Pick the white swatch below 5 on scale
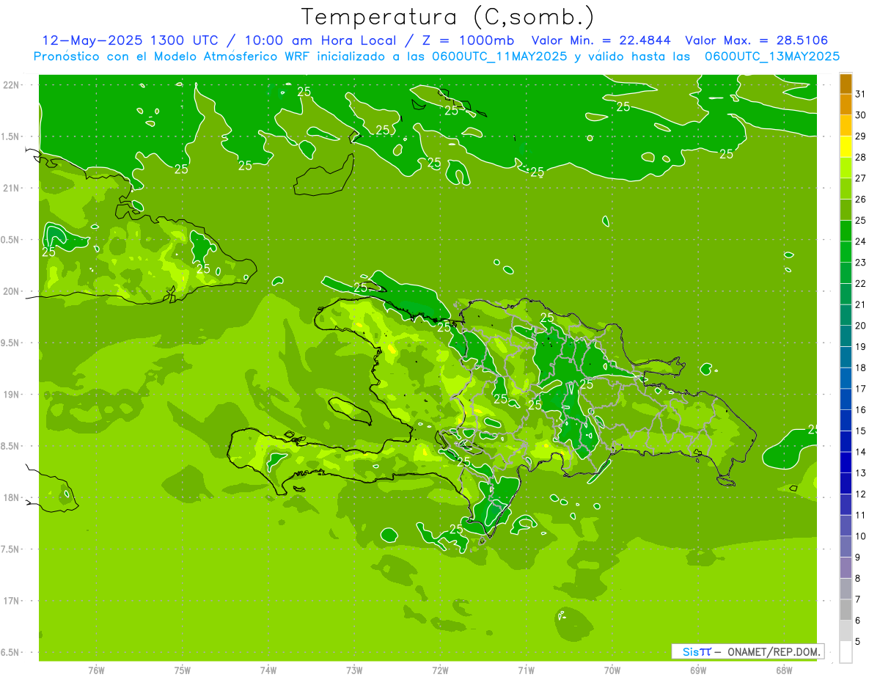This screenshot has height=680, width=880. tap(846, 652)
